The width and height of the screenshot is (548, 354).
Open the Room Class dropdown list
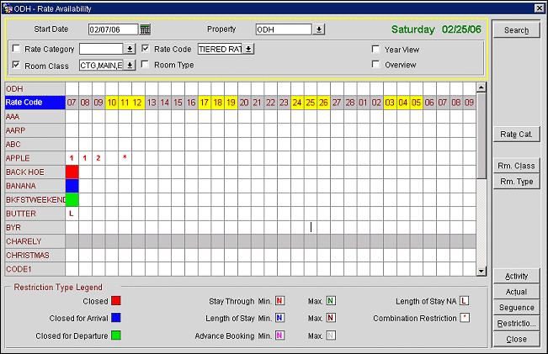[130, 65]
